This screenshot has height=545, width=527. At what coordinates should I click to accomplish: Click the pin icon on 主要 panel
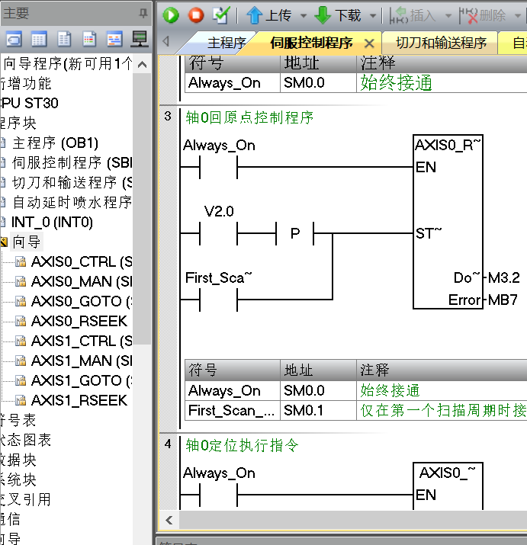point(143,13)
